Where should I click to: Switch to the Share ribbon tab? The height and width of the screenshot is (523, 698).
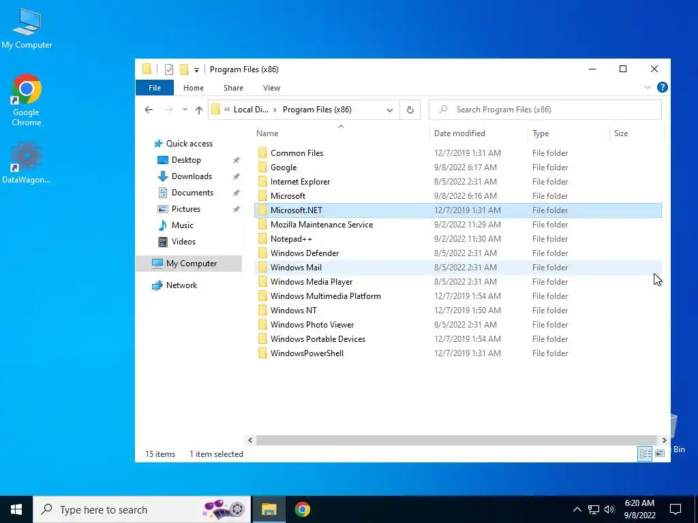(233, 88)
